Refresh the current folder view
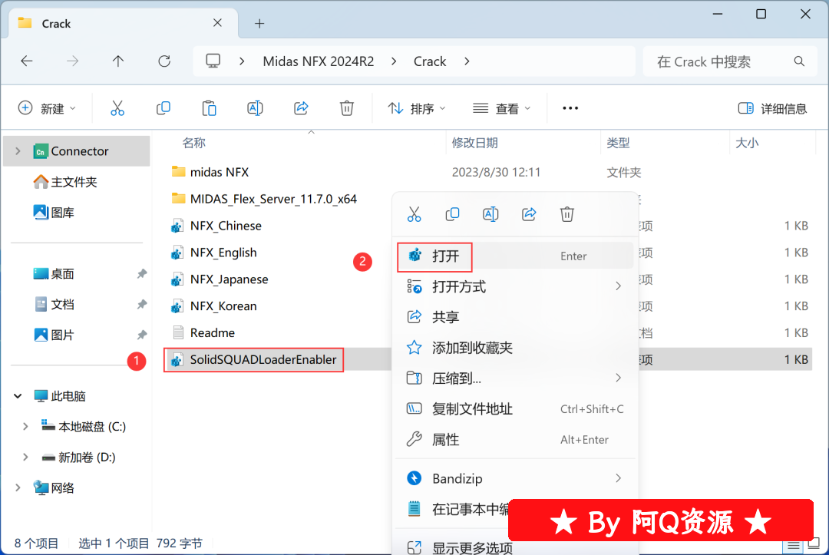Viewport: 829px width, 555px height. (x=164, y=61)
